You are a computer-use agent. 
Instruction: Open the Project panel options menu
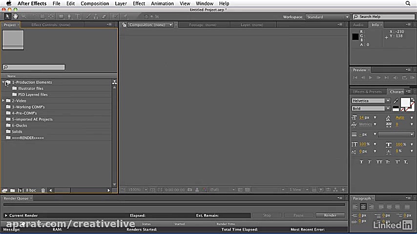point(109,24)
